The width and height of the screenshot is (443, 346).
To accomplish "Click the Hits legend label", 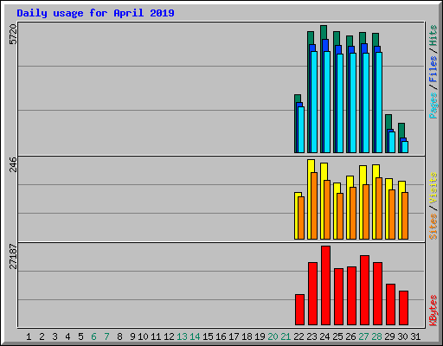I will [433, 35].
